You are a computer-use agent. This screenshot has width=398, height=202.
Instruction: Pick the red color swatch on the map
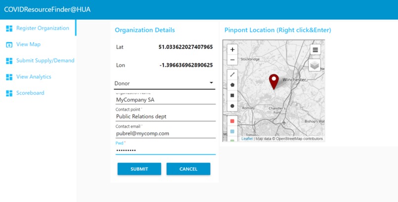pos(232,121)
